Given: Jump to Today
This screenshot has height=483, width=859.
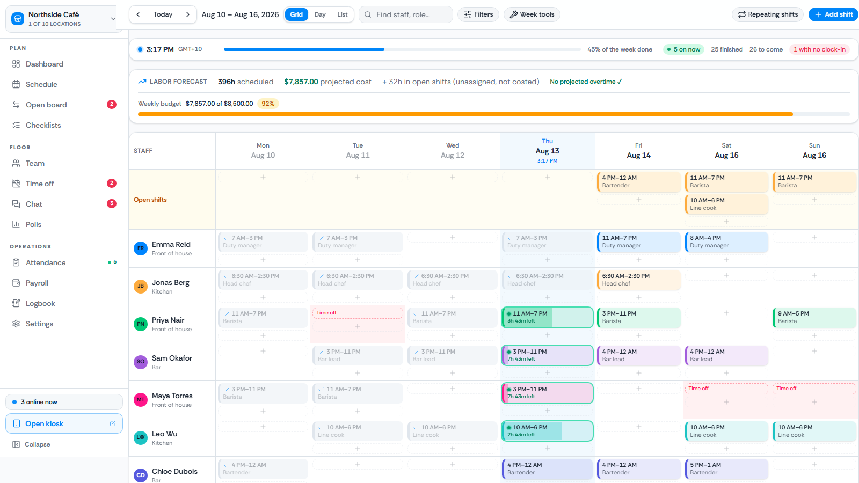Looking at the screenshot, I should click(163, 14).
